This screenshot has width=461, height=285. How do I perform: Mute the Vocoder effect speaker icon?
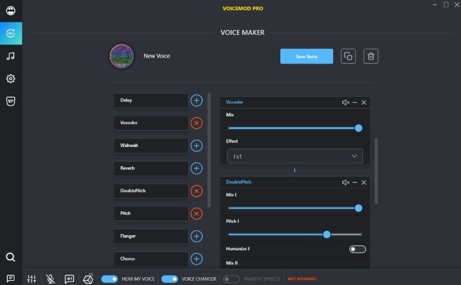point(345,103)
